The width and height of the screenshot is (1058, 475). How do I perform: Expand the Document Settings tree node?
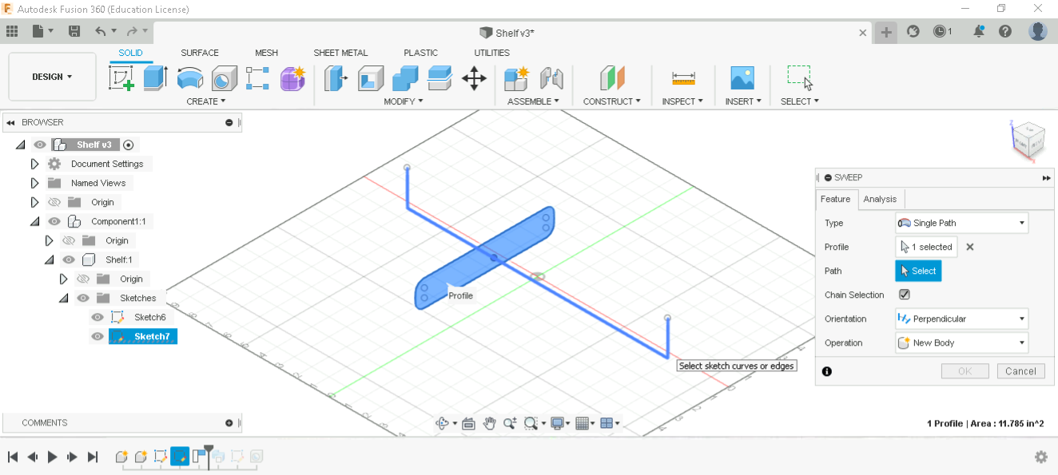[x=34, y=164]
